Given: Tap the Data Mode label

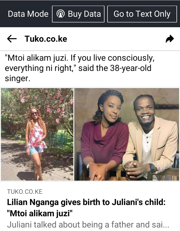Looking at the screenshot, I should pos(28,14).
